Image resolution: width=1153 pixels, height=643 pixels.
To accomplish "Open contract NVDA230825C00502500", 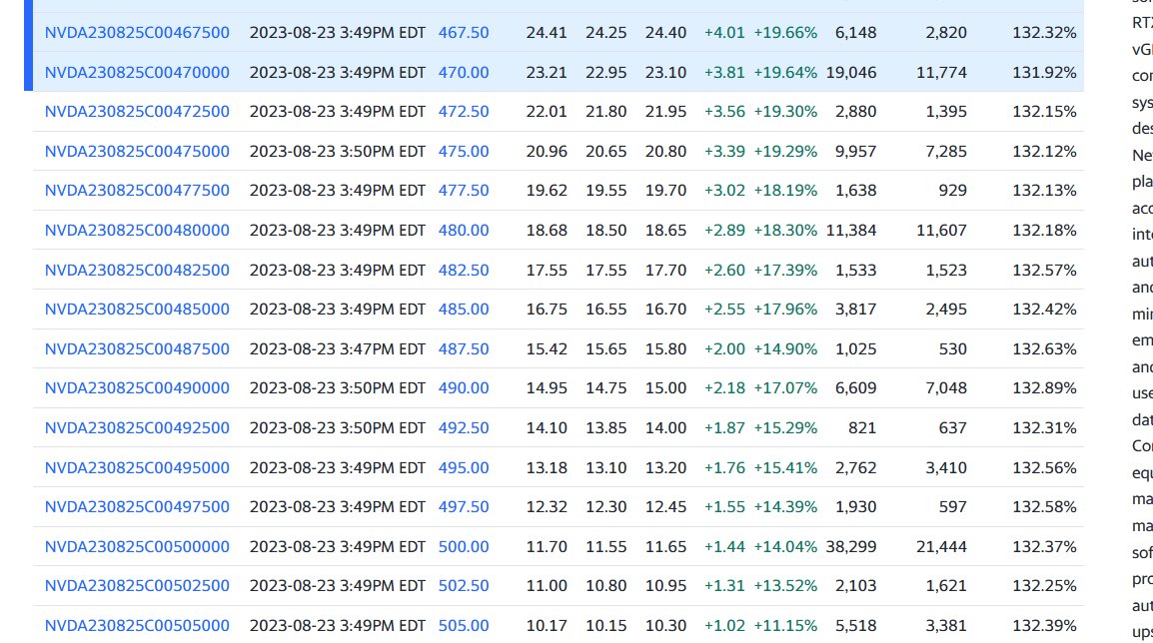I will (x=137, y=586).
